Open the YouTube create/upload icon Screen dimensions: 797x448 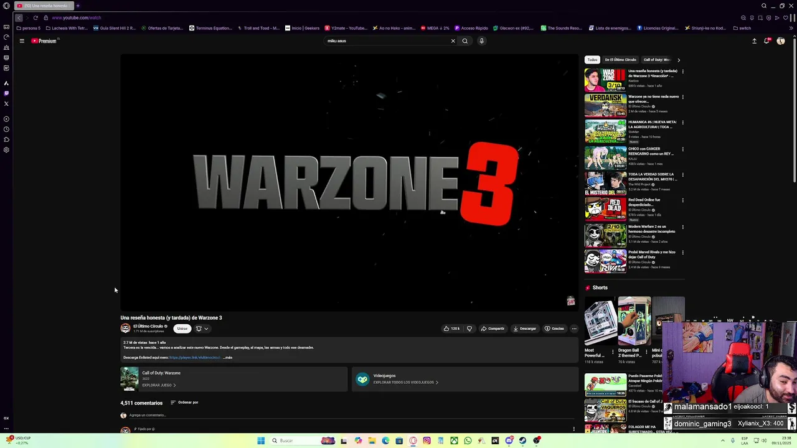click(754, 41)
